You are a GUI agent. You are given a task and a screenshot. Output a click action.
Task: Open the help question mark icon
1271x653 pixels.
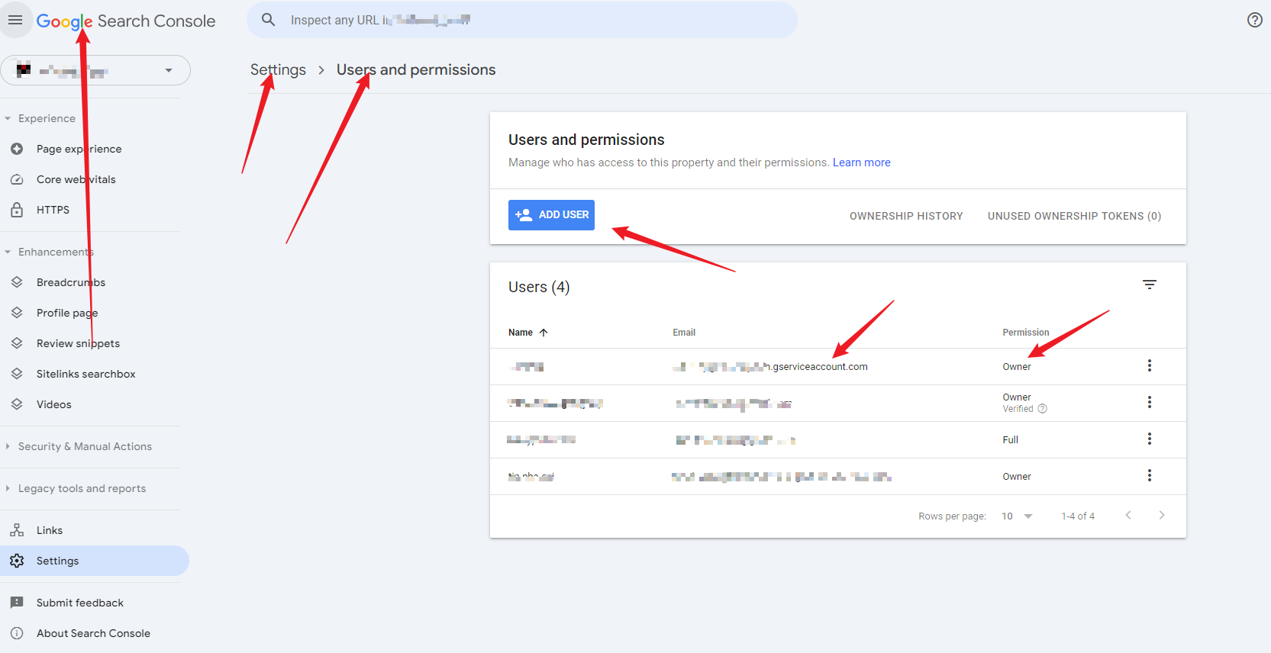(1255, 20)
